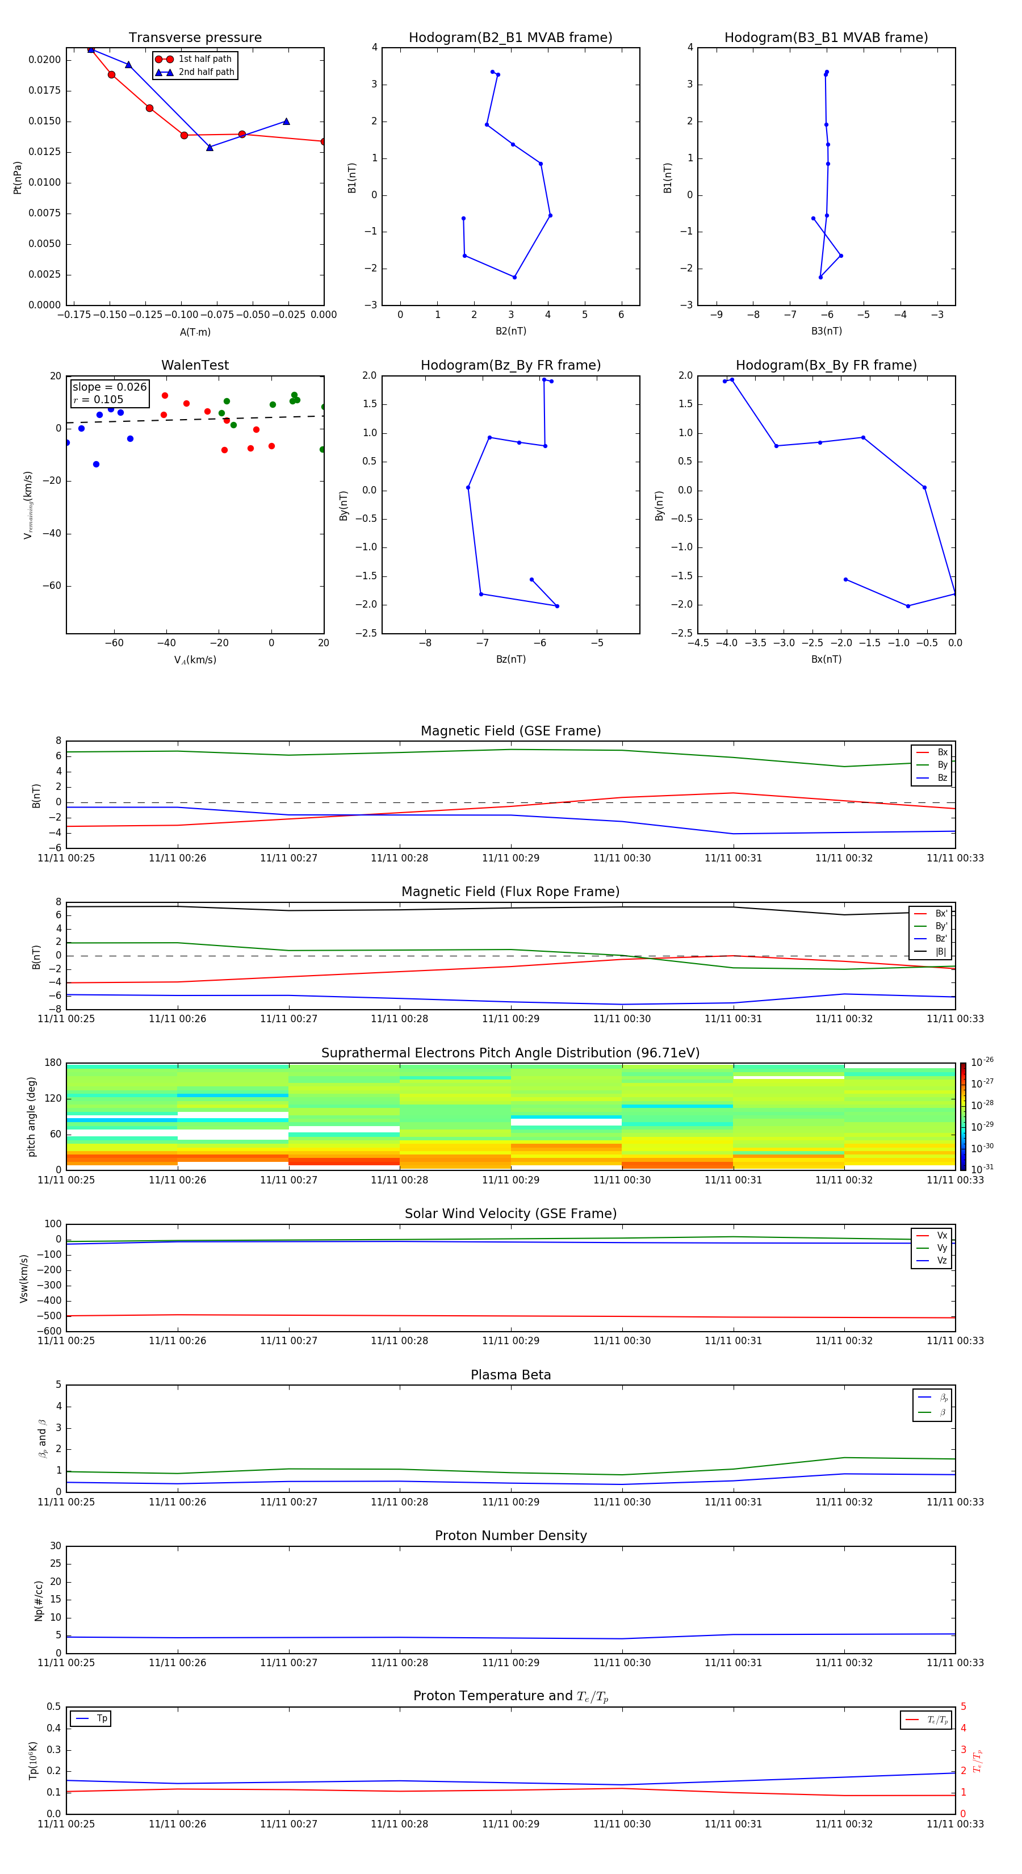Click the 10^-26 colorbar tick label
Viewport: 1022px width, 1874px height.
[x=982, y=1062]
